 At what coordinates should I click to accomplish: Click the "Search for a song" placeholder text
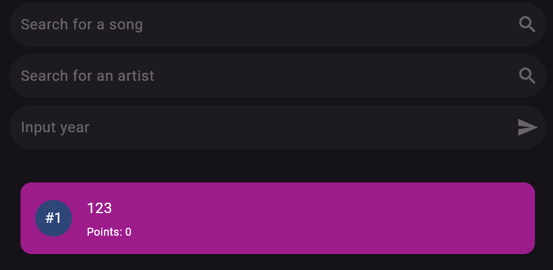tap(81, 24)
